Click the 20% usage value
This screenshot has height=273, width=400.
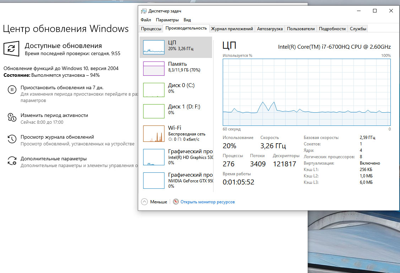[229, 146]
